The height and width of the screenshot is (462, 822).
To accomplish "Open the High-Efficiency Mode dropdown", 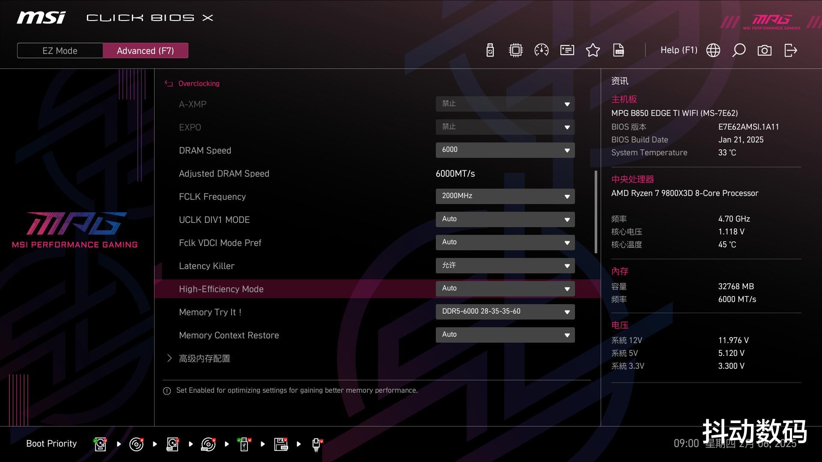I will pyautogui.click(x=505, y=289).
